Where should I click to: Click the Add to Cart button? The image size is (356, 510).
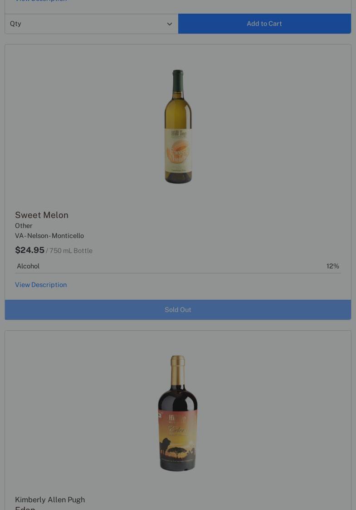pyautogui.click(x=264, y=24)
